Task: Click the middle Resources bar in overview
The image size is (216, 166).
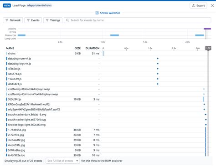Action: (114, 35)
